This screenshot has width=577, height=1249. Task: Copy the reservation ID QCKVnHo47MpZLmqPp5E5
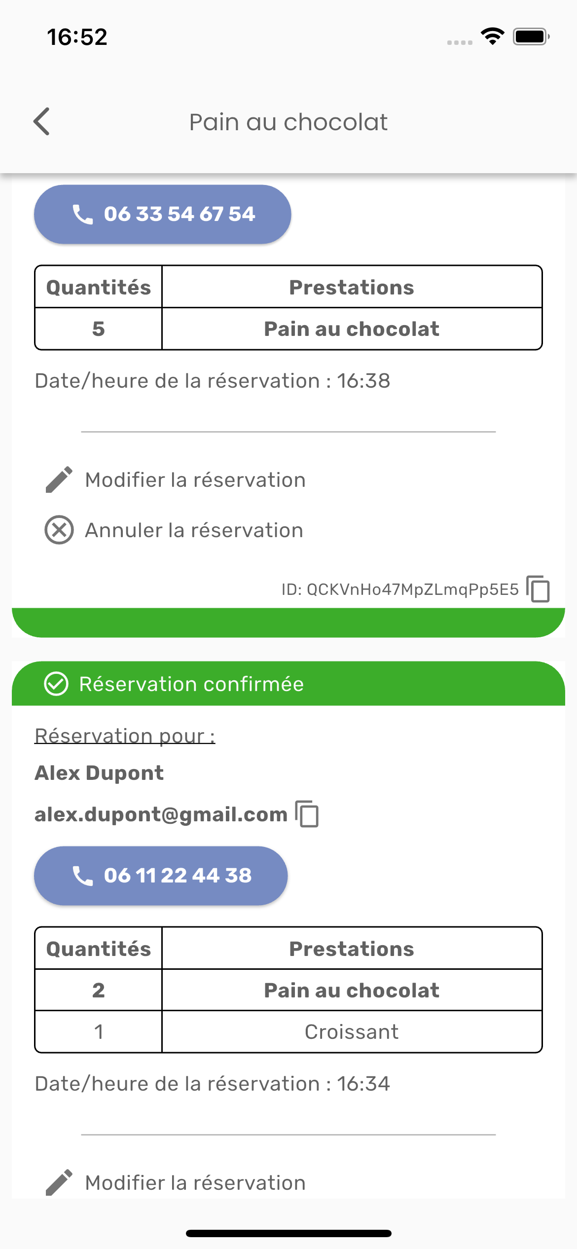[538, 588]
